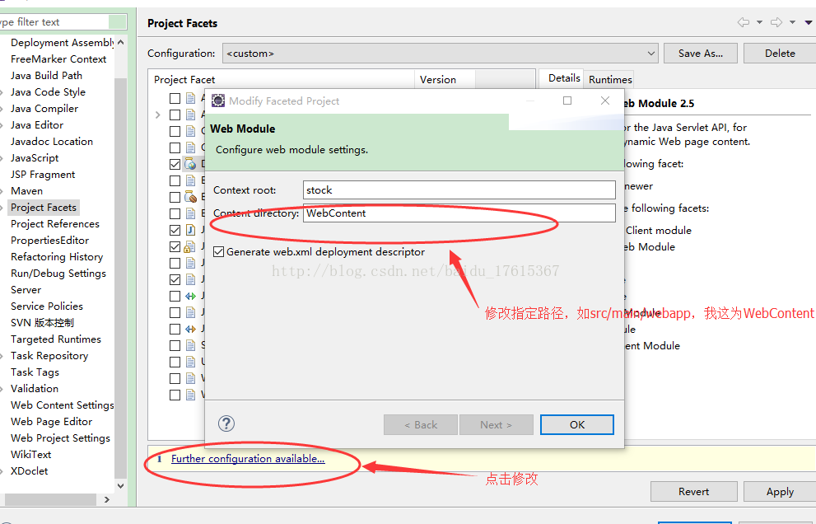Click the Content directory field containing WebContent
The width and height of the screenshot is (816, 524).
point(459,213)
